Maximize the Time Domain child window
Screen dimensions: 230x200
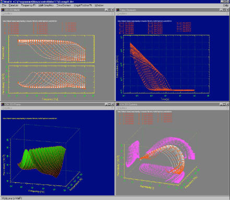point(224,10)
